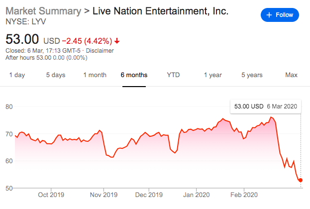Click the Feb 2020 axis label
Image resolution: width=310 pixels, height=209 pixels.
click(243, 195)
